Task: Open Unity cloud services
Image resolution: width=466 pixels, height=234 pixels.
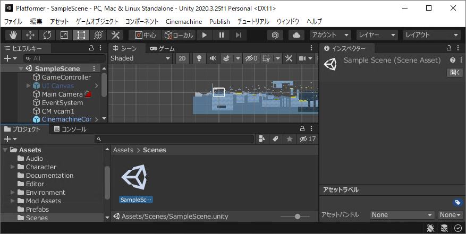Action: 296,35
